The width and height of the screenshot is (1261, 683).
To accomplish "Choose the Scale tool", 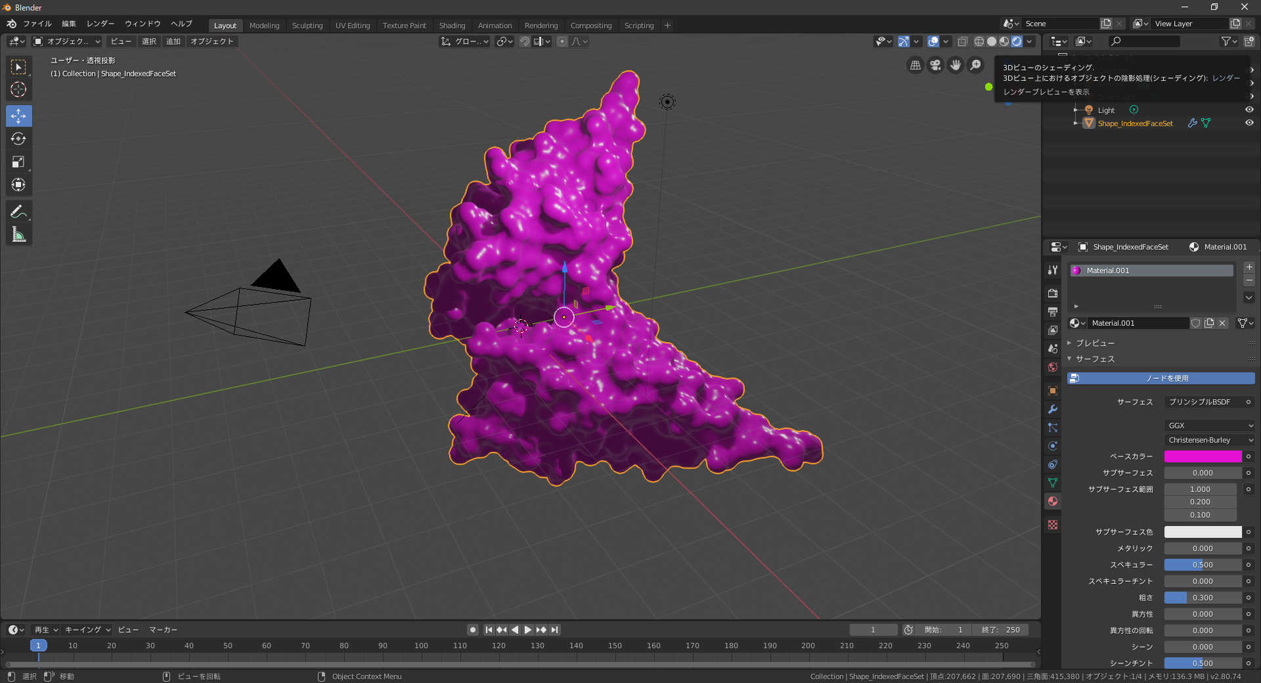I will click(x=18, y=162).
